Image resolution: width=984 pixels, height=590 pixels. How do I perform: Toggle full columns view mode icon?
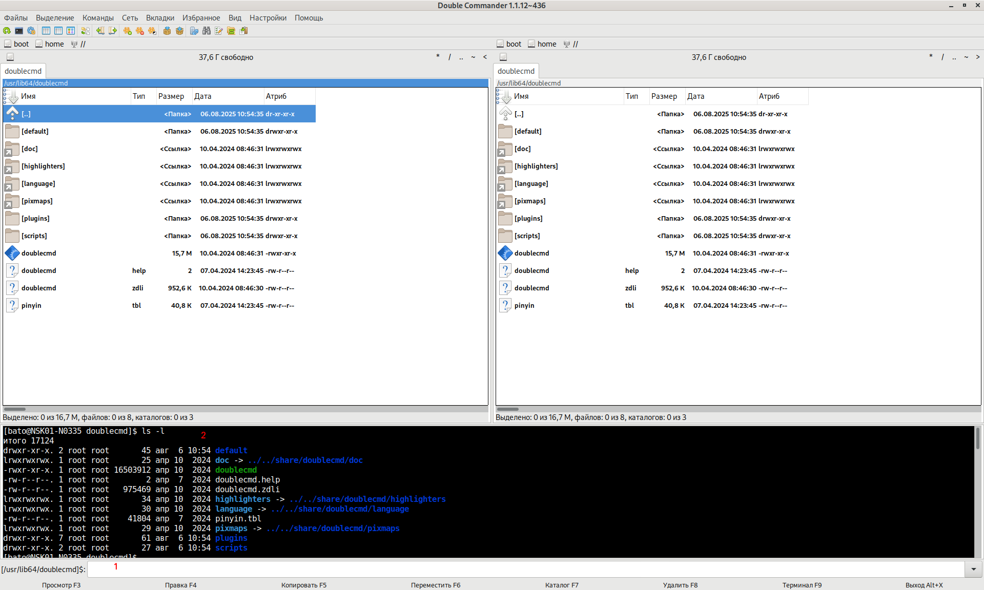click(58, 31)
